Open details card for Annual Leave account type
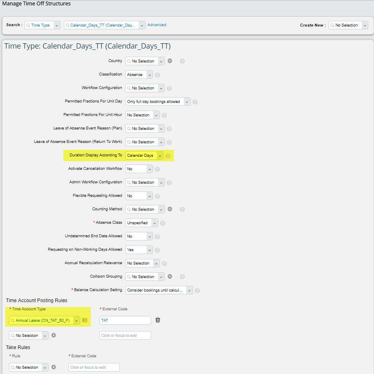374x374 pixels. [x=85, y=320]
